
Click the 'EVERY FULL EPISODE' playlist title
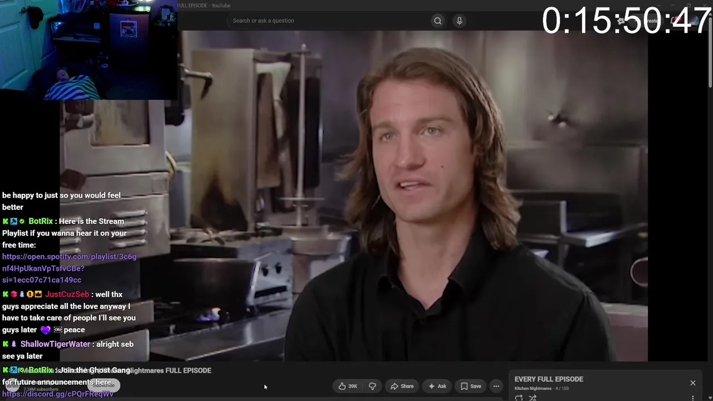point(549,379)
